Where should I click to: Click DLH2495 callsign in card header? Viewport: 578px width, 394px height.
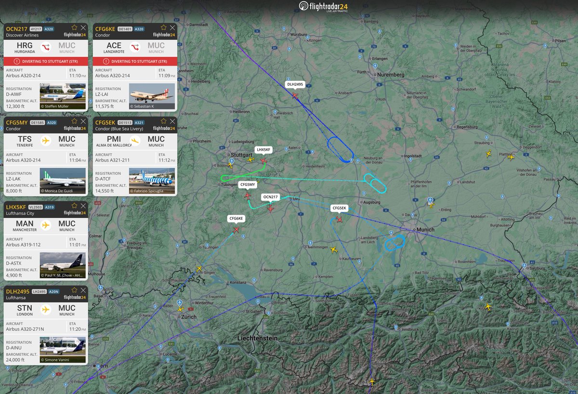pos(18,291)
